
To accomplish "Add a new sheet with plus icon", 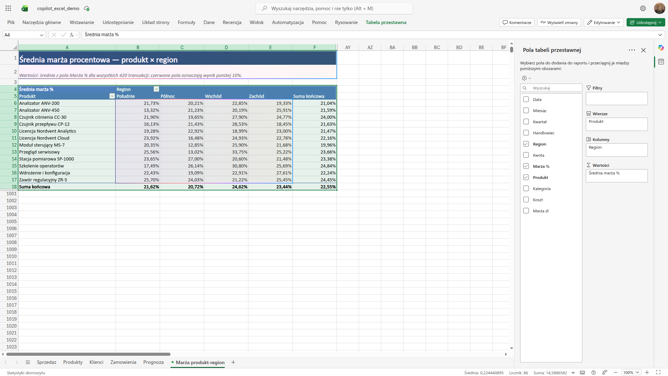I will coord(233,362).
